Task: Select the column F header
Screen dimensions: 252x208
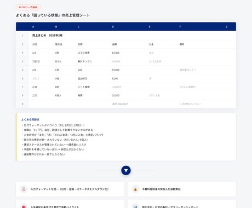Action: point(180,27)
